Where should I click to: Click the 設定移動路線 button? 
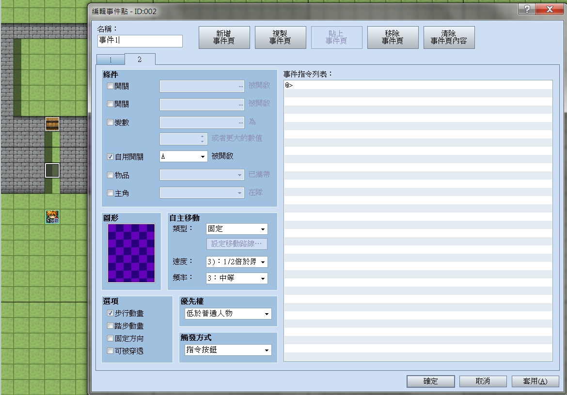(x=237, y=243)
